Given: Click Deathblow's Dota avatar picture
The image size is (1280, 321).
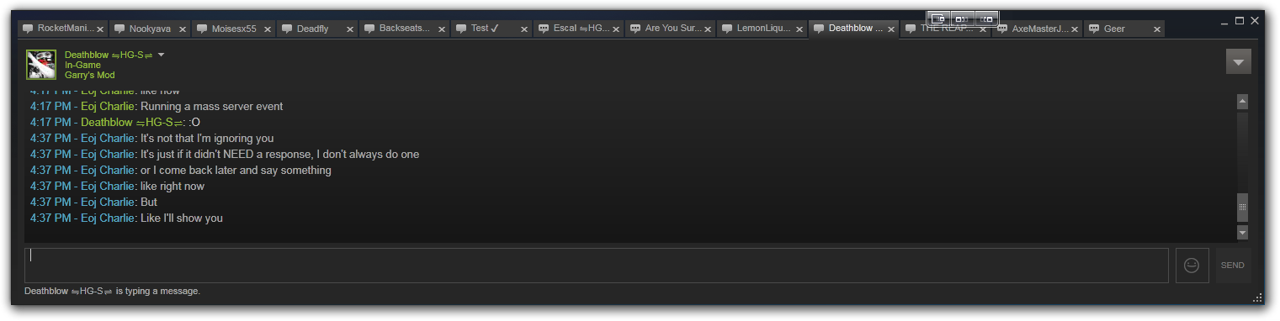Looking at the screenshot, I should [x=40, y=64].
